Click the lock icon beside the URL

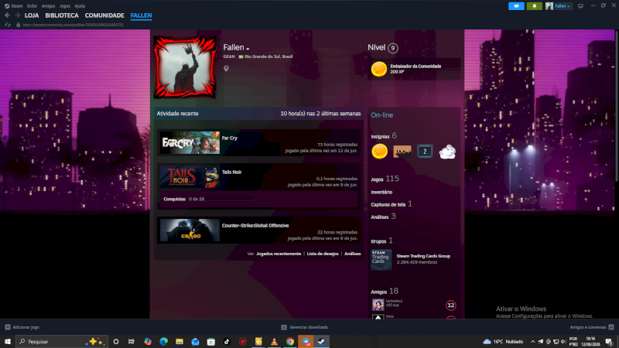pos(18,25)
